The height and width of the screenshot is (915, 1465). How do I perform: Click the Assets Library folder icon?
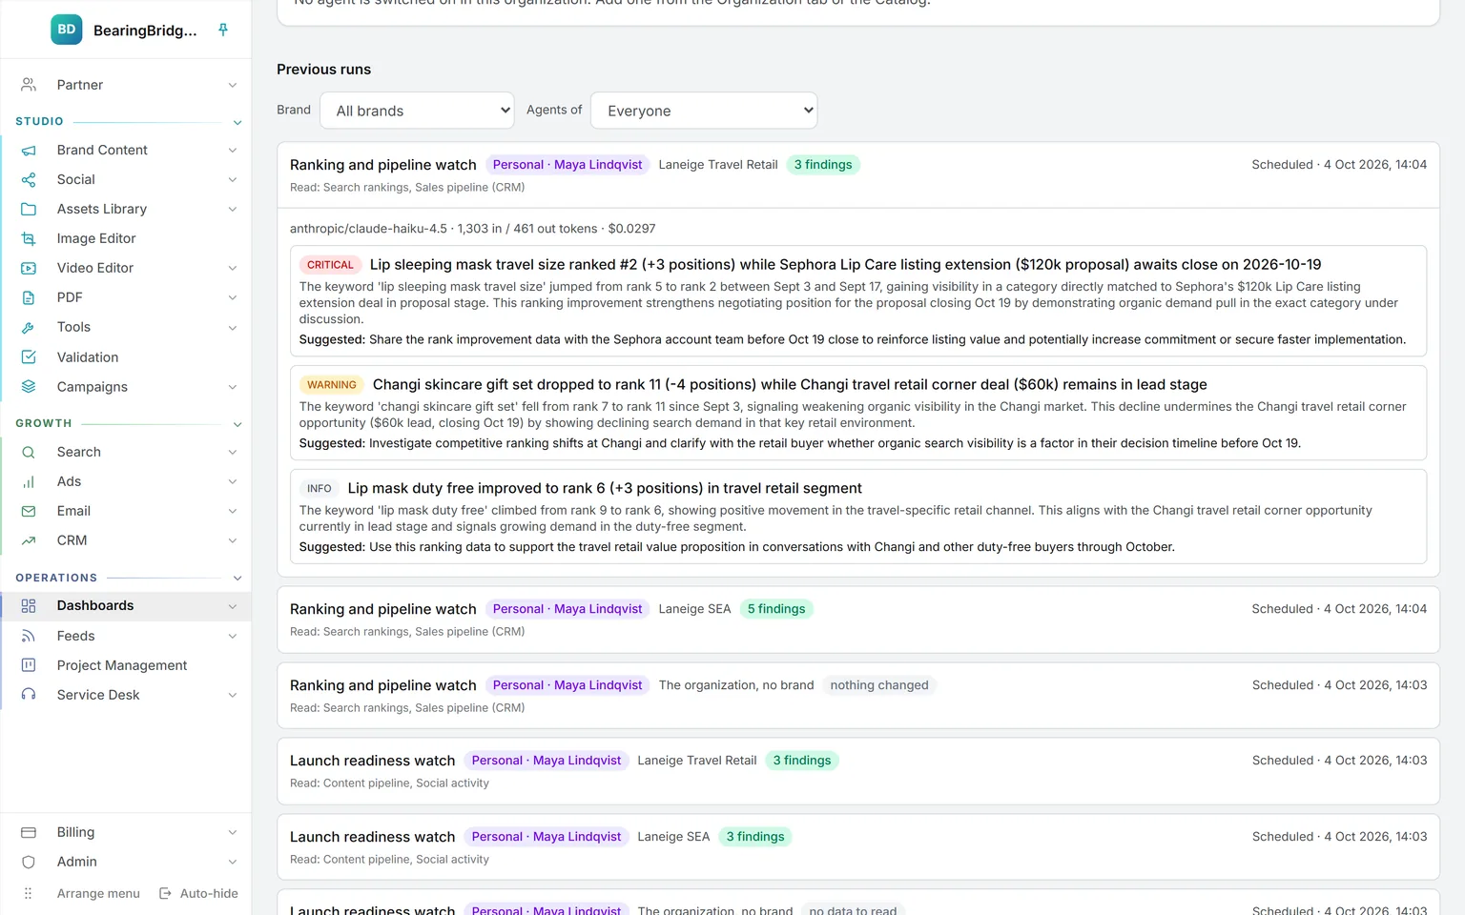pos(29,210)
